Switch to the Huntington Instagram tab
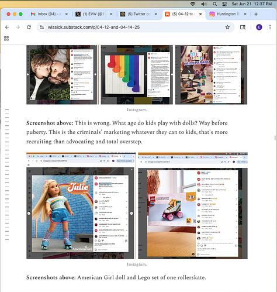The image size is (277, 292). pyautogui.click(x=228, y=14)
